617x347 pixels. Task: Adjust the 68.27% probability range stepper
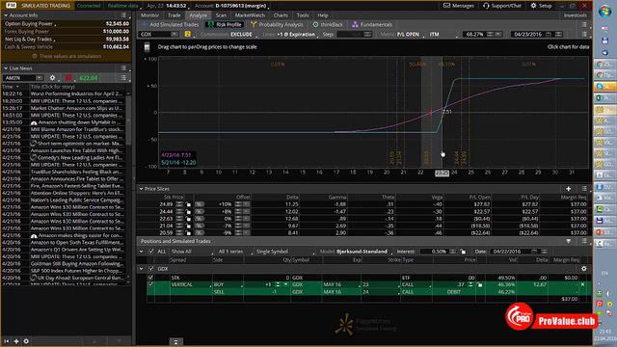pyautogui.click(x=491, y=35)
